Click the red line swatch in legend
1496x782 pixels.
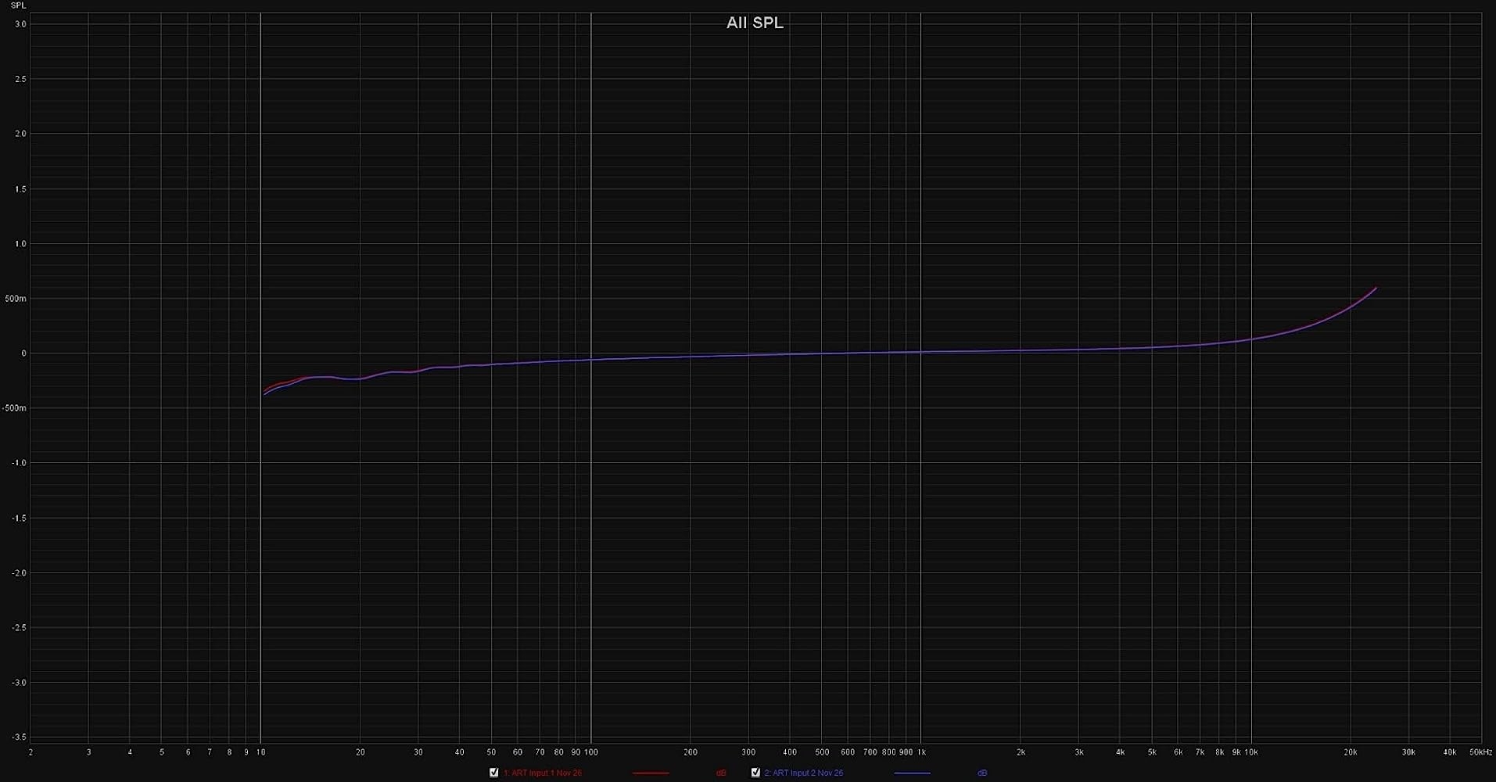[650, 773]
